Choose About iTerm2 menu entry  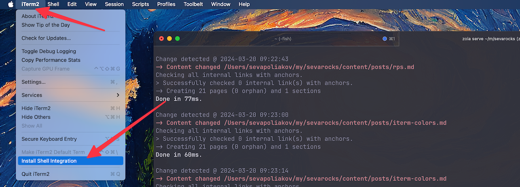point(37,16)
